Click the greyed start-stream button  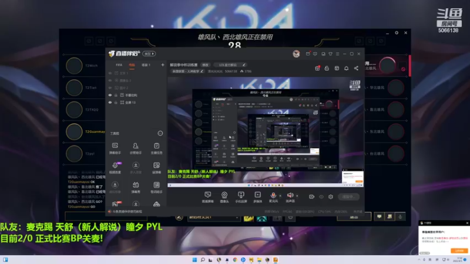[x=349, y=197]
